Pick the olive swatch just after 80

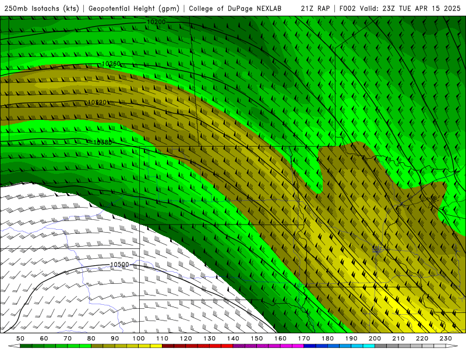pos(97,346)
